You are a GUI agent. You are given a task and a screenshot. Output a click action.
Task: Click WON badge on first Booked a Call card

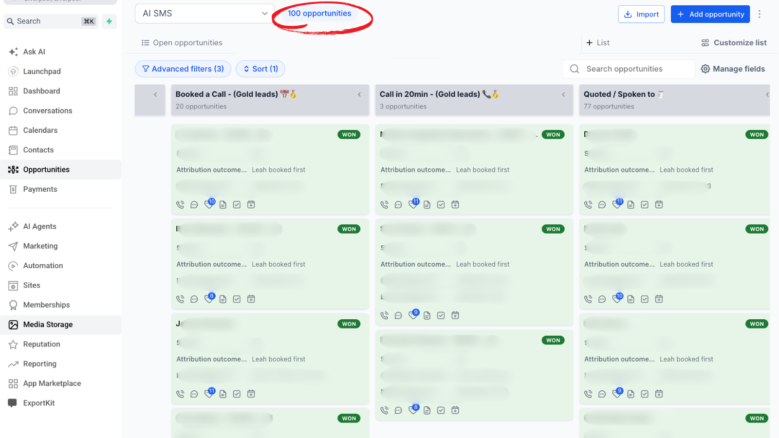[349, 135]
